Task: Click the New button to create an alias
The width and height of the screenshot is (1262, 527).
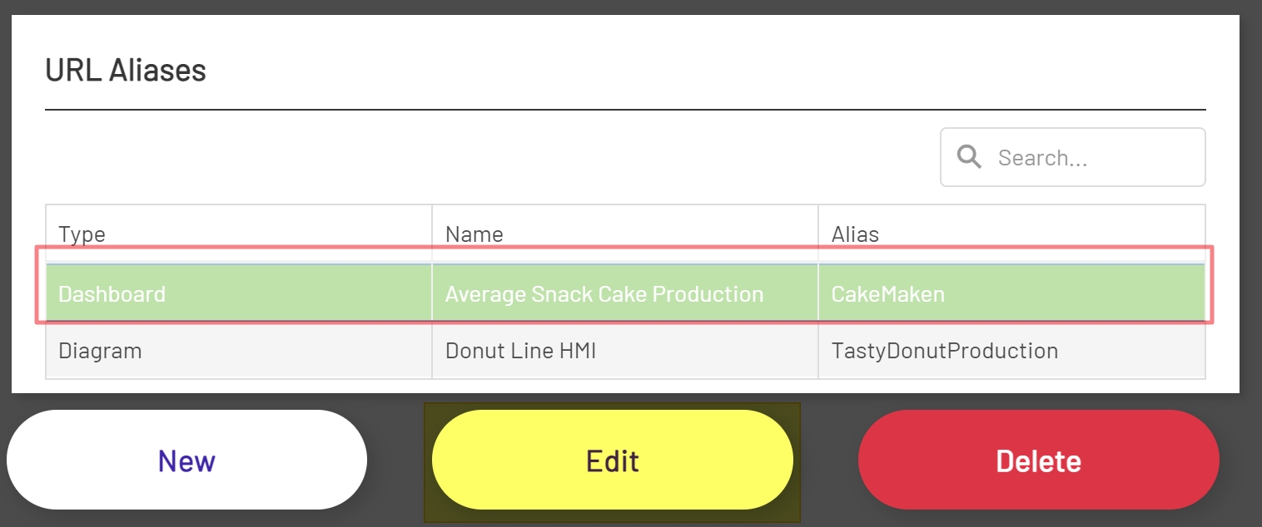Action: click(x=186, y=460)
